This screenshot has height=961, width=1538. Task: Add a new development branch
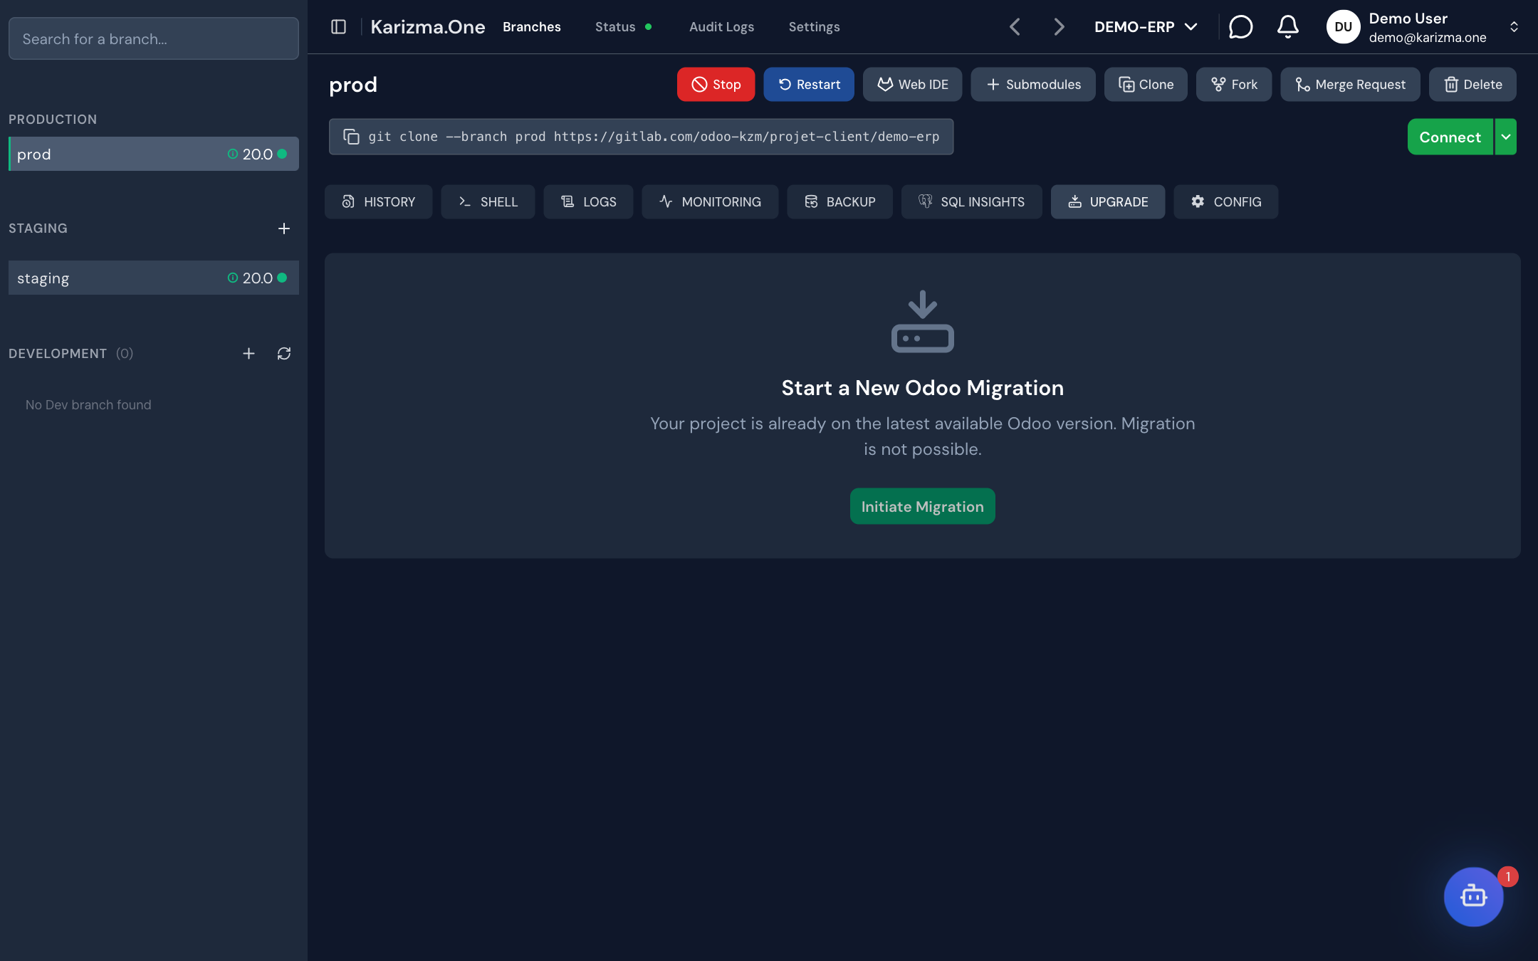click(249, 354)
